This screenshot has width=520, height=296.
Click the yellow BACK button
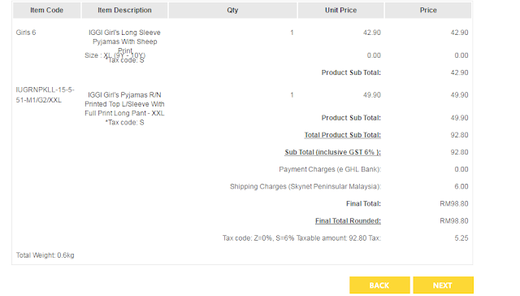379,285
